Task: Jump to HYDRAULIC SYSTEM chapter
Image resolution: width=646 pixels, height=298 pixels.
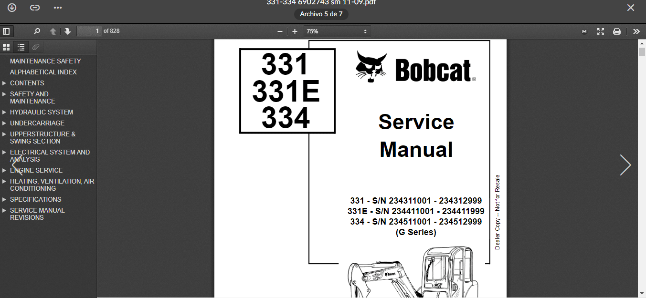Action: [42, 112]
